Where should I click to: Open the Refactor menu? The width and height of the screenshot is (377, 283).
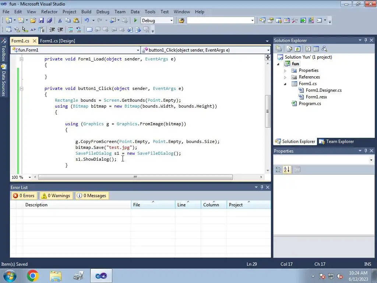click(49, 11)
